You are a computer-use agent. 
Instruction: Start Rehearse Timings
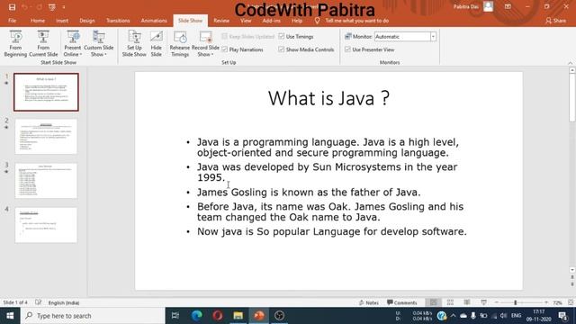[180, 44]
